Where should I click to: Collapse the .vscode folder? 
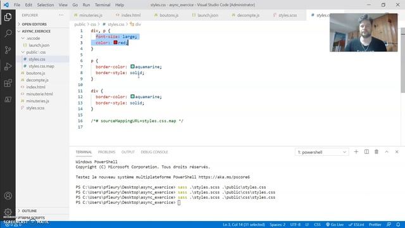33,38
